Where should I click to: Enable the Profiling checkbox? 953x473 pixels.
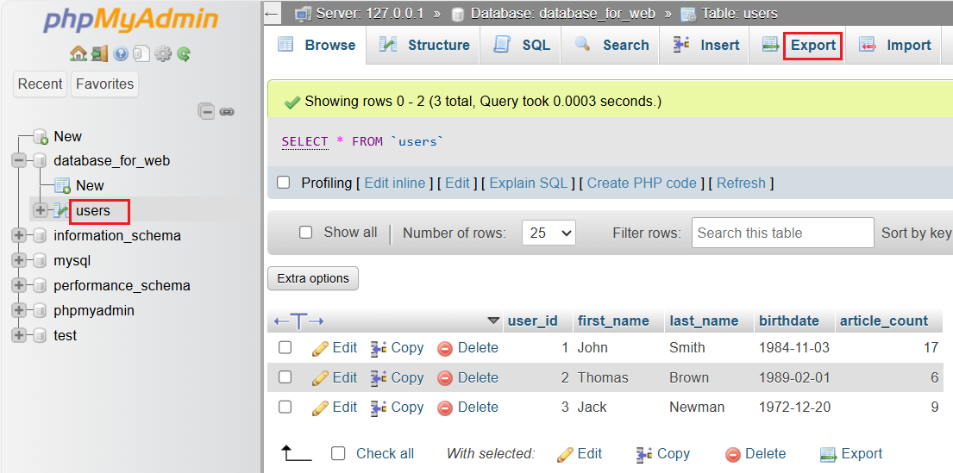[283, 183]
